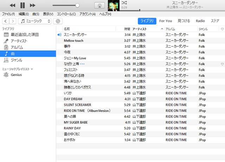The width and height of the screenshot is (225, 162).
Task: Click the album artwork thumbnail
Action: (x=114, y=6)
